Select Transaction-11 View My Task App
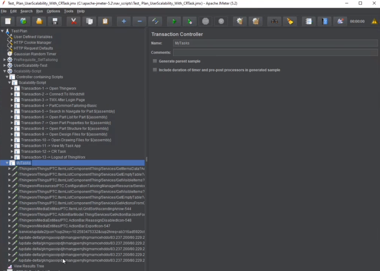 pos(51,146)
